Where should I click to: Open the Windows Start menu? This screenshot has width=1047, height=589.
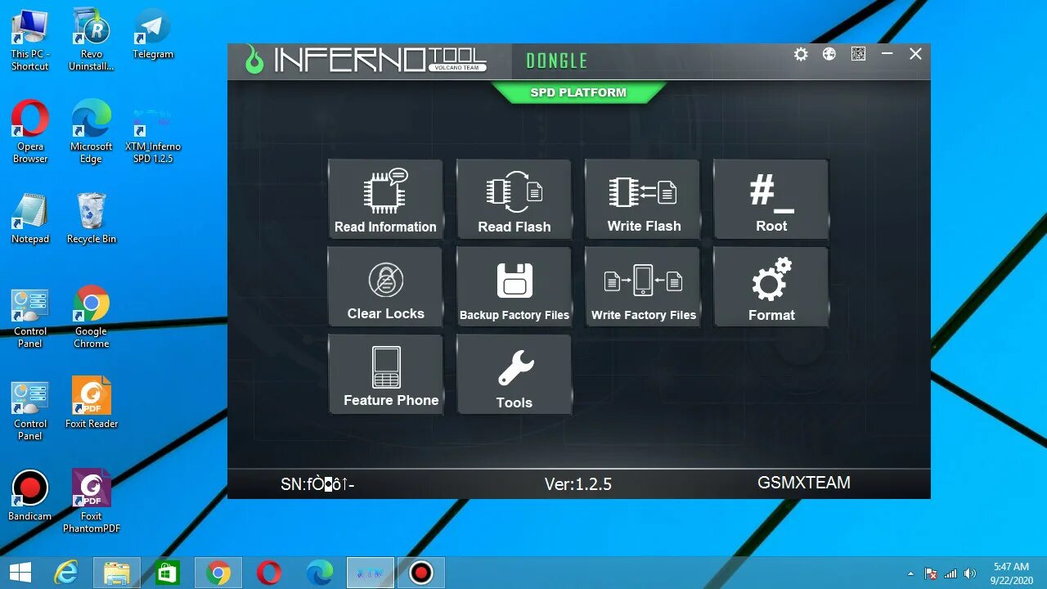point(20,573)
